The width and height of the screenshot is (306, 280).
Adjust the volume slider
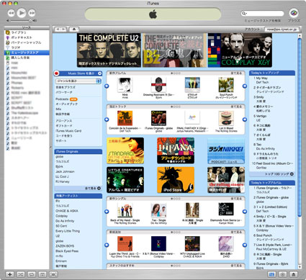(x=21, y=21)
